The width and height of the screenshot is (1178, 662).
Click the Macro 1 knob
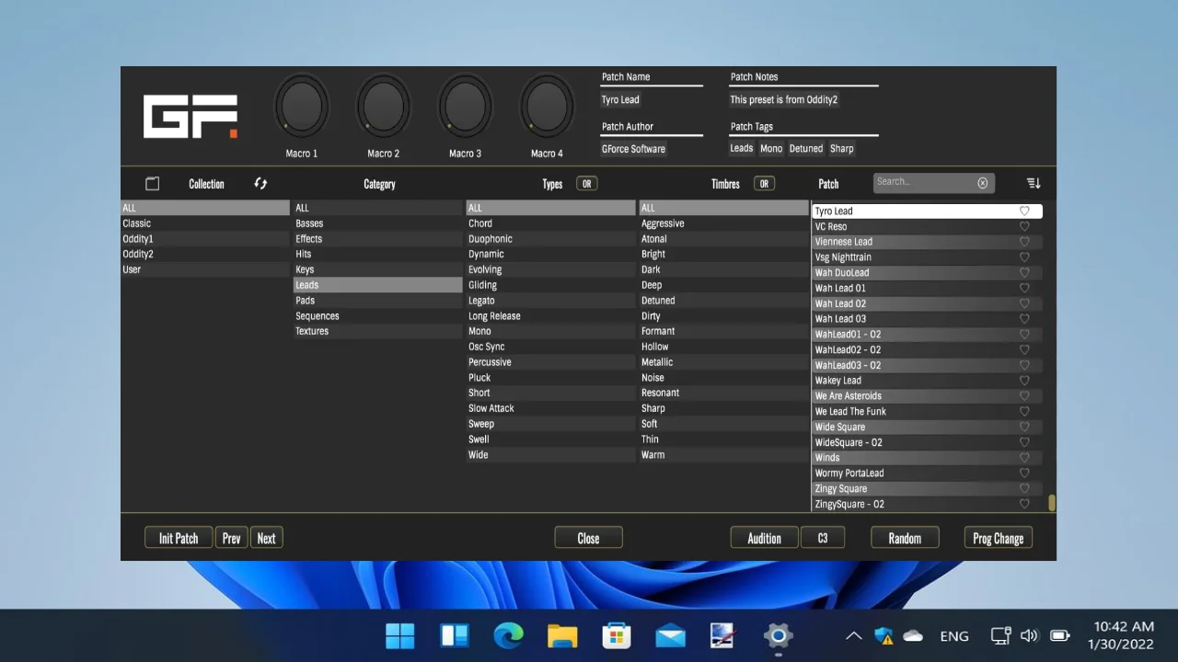click(302, 108)
